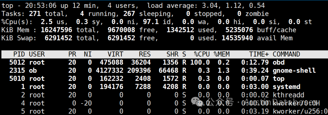Click the 271 total tasks value

tap(35, 14)
